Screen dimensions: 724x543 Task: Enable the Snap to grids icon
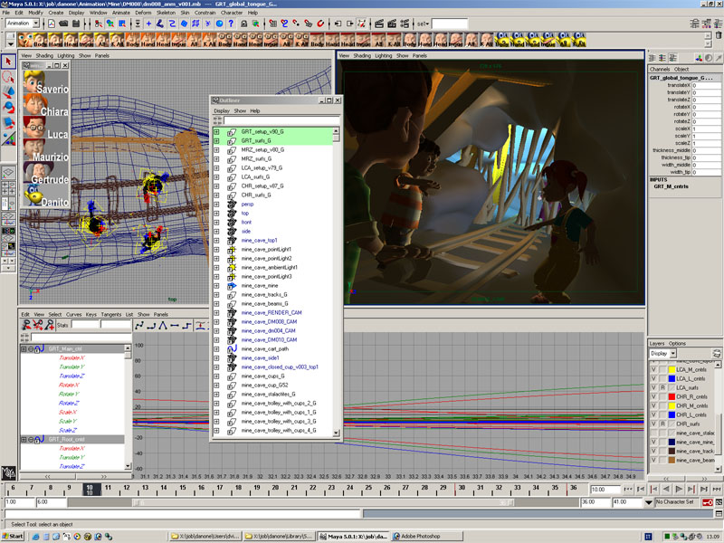tap(273, 24)
